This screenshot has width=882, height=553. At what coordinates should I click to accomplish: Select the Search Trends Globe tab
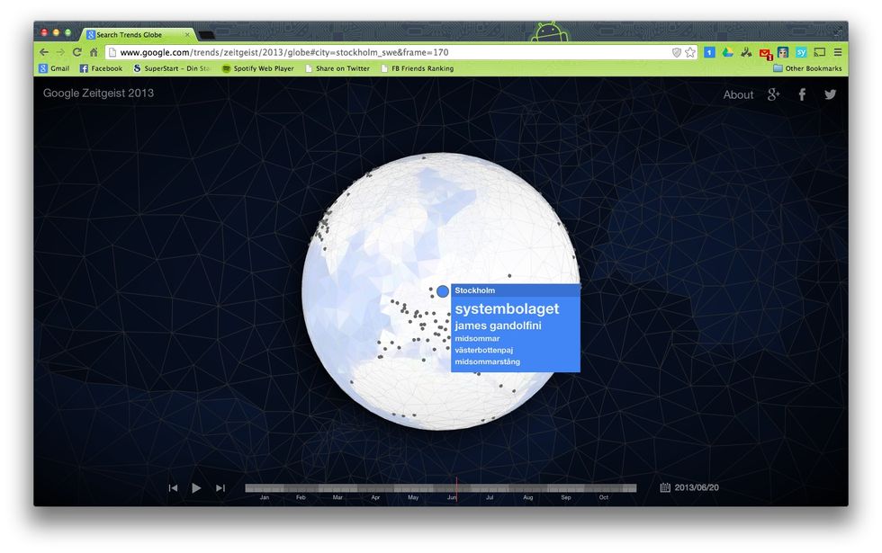pyautogui.click(x=135, y=34)
